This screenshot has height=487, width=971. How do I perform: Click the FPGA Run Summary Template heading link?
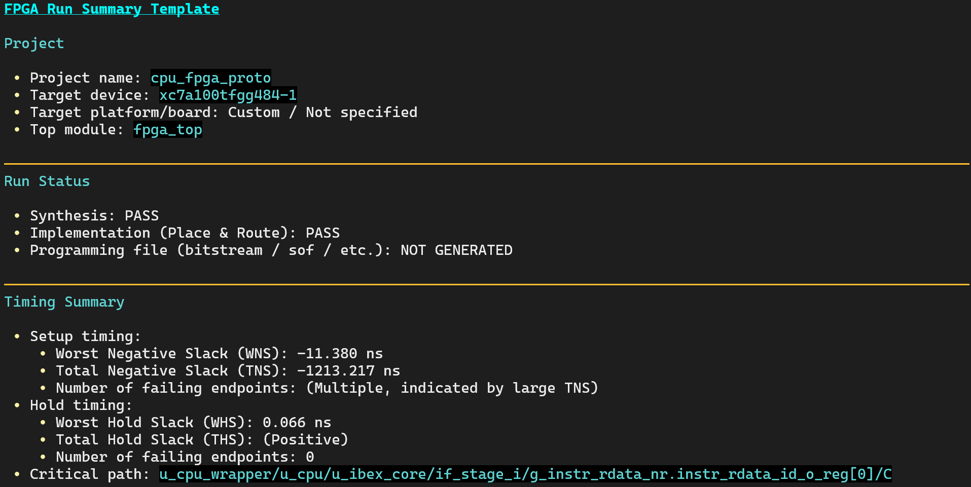112,9
